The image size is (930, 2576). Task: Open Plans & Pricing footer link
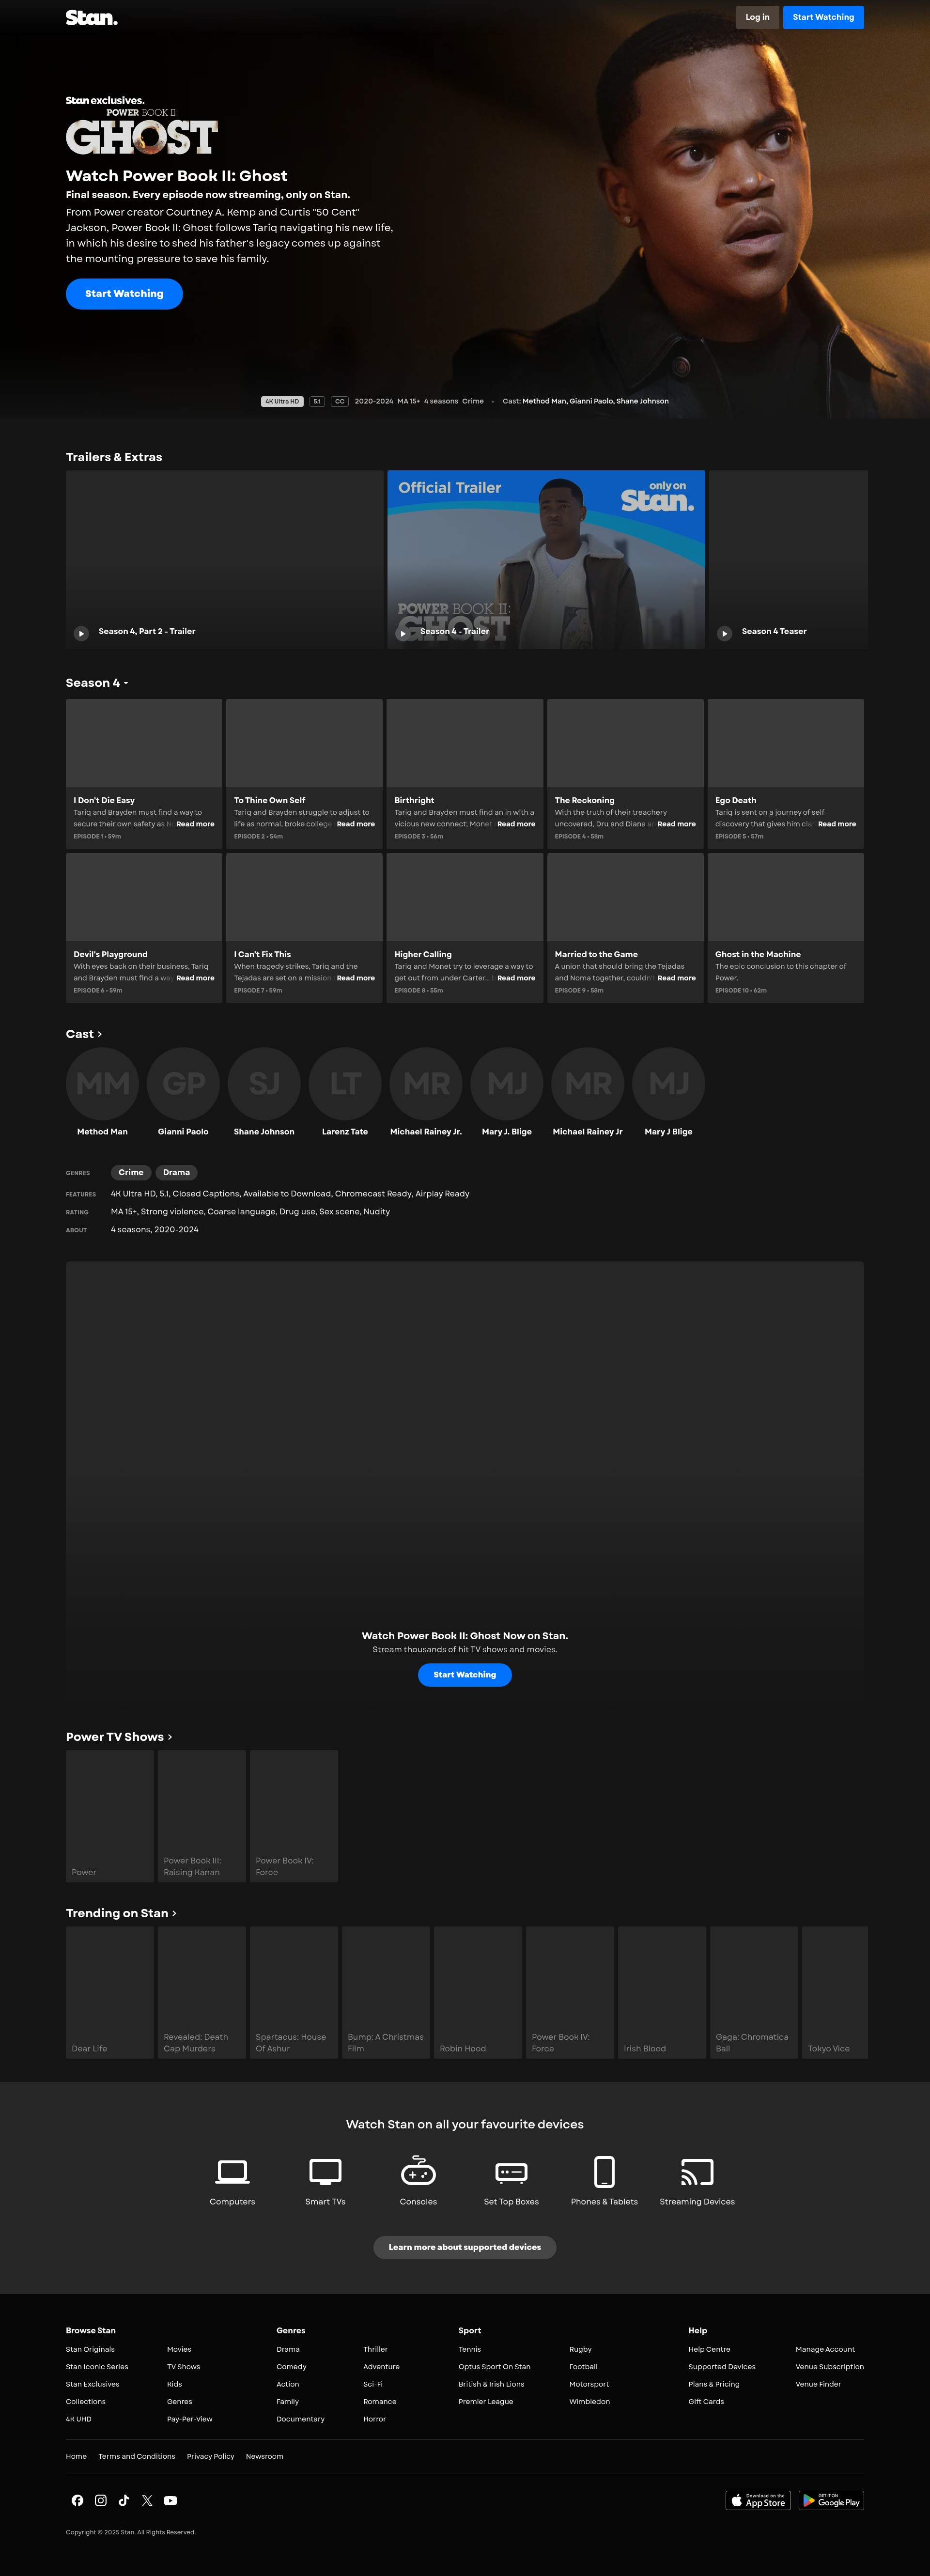(x=714, y=2384)
